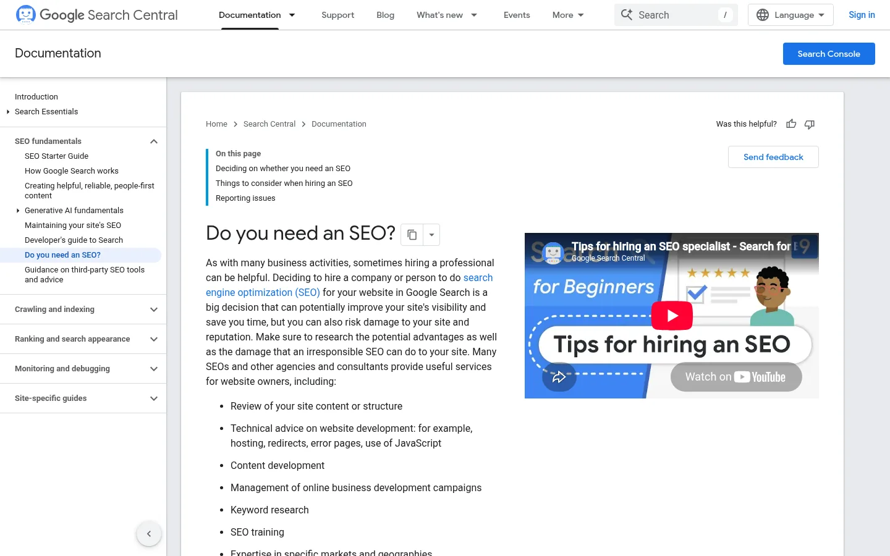Collapse the SEO fundamentals section
Viewport: 890px width, 556px height.
point(154,141)
